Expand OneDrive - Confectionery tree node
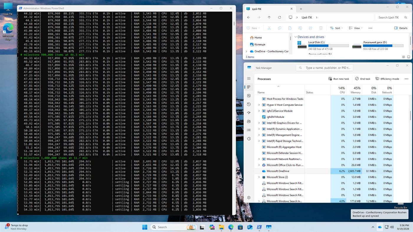Viewport: 413px width, 232px height. coord(247,51)
